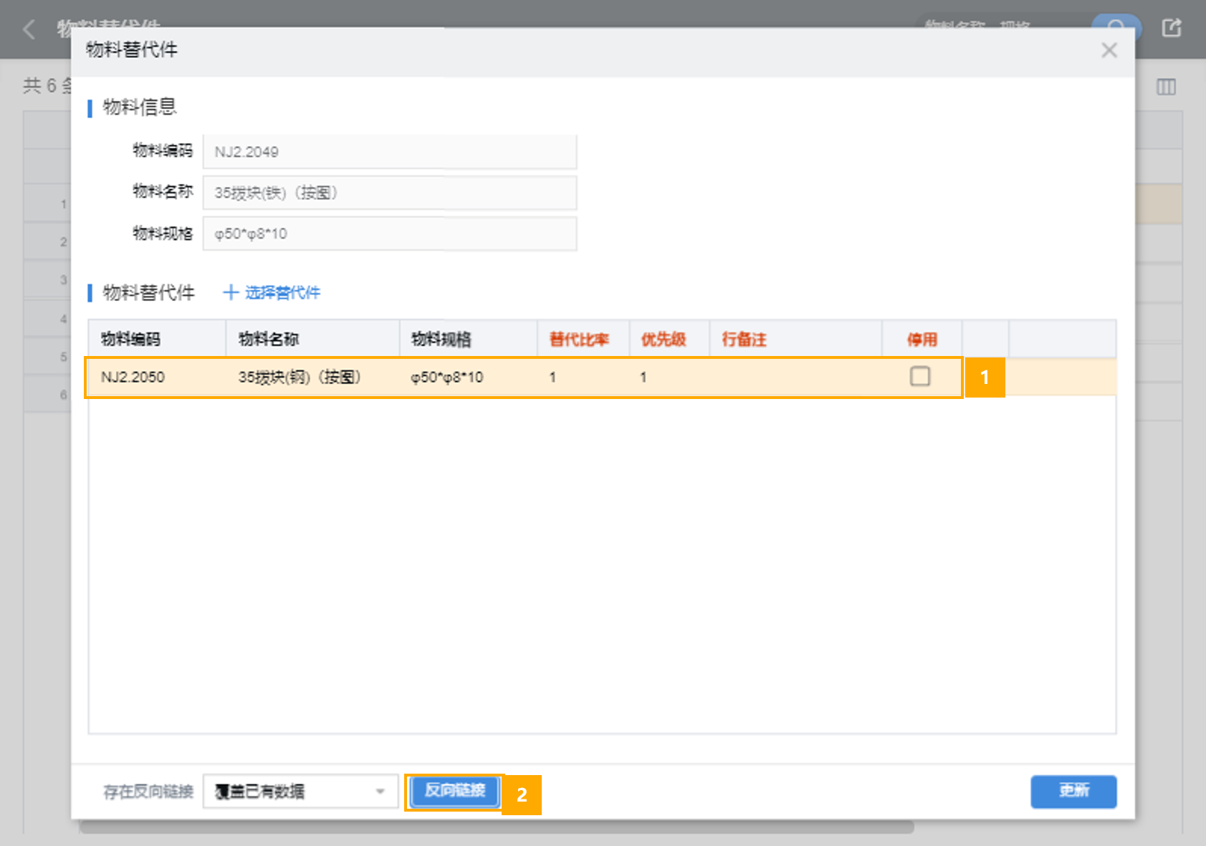Click the 物料规格 column header in table
The height and width of the screenshot is (846, 1206).
[468, 339]
